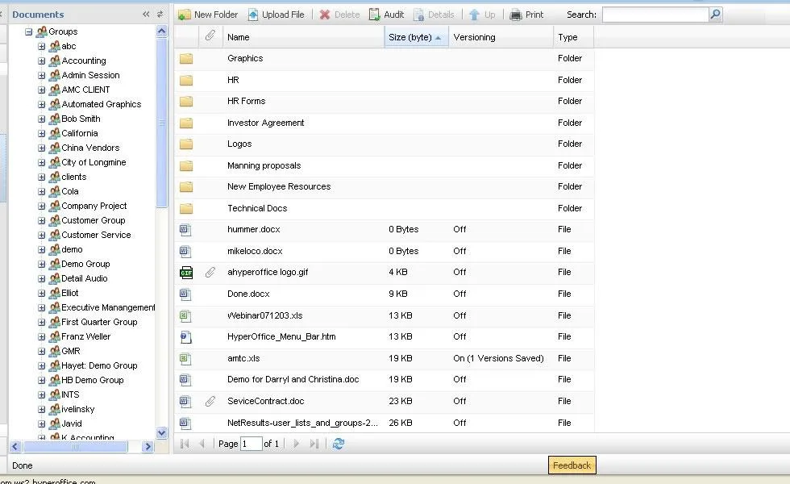Open the HR Forms folder

coord(246,101)
